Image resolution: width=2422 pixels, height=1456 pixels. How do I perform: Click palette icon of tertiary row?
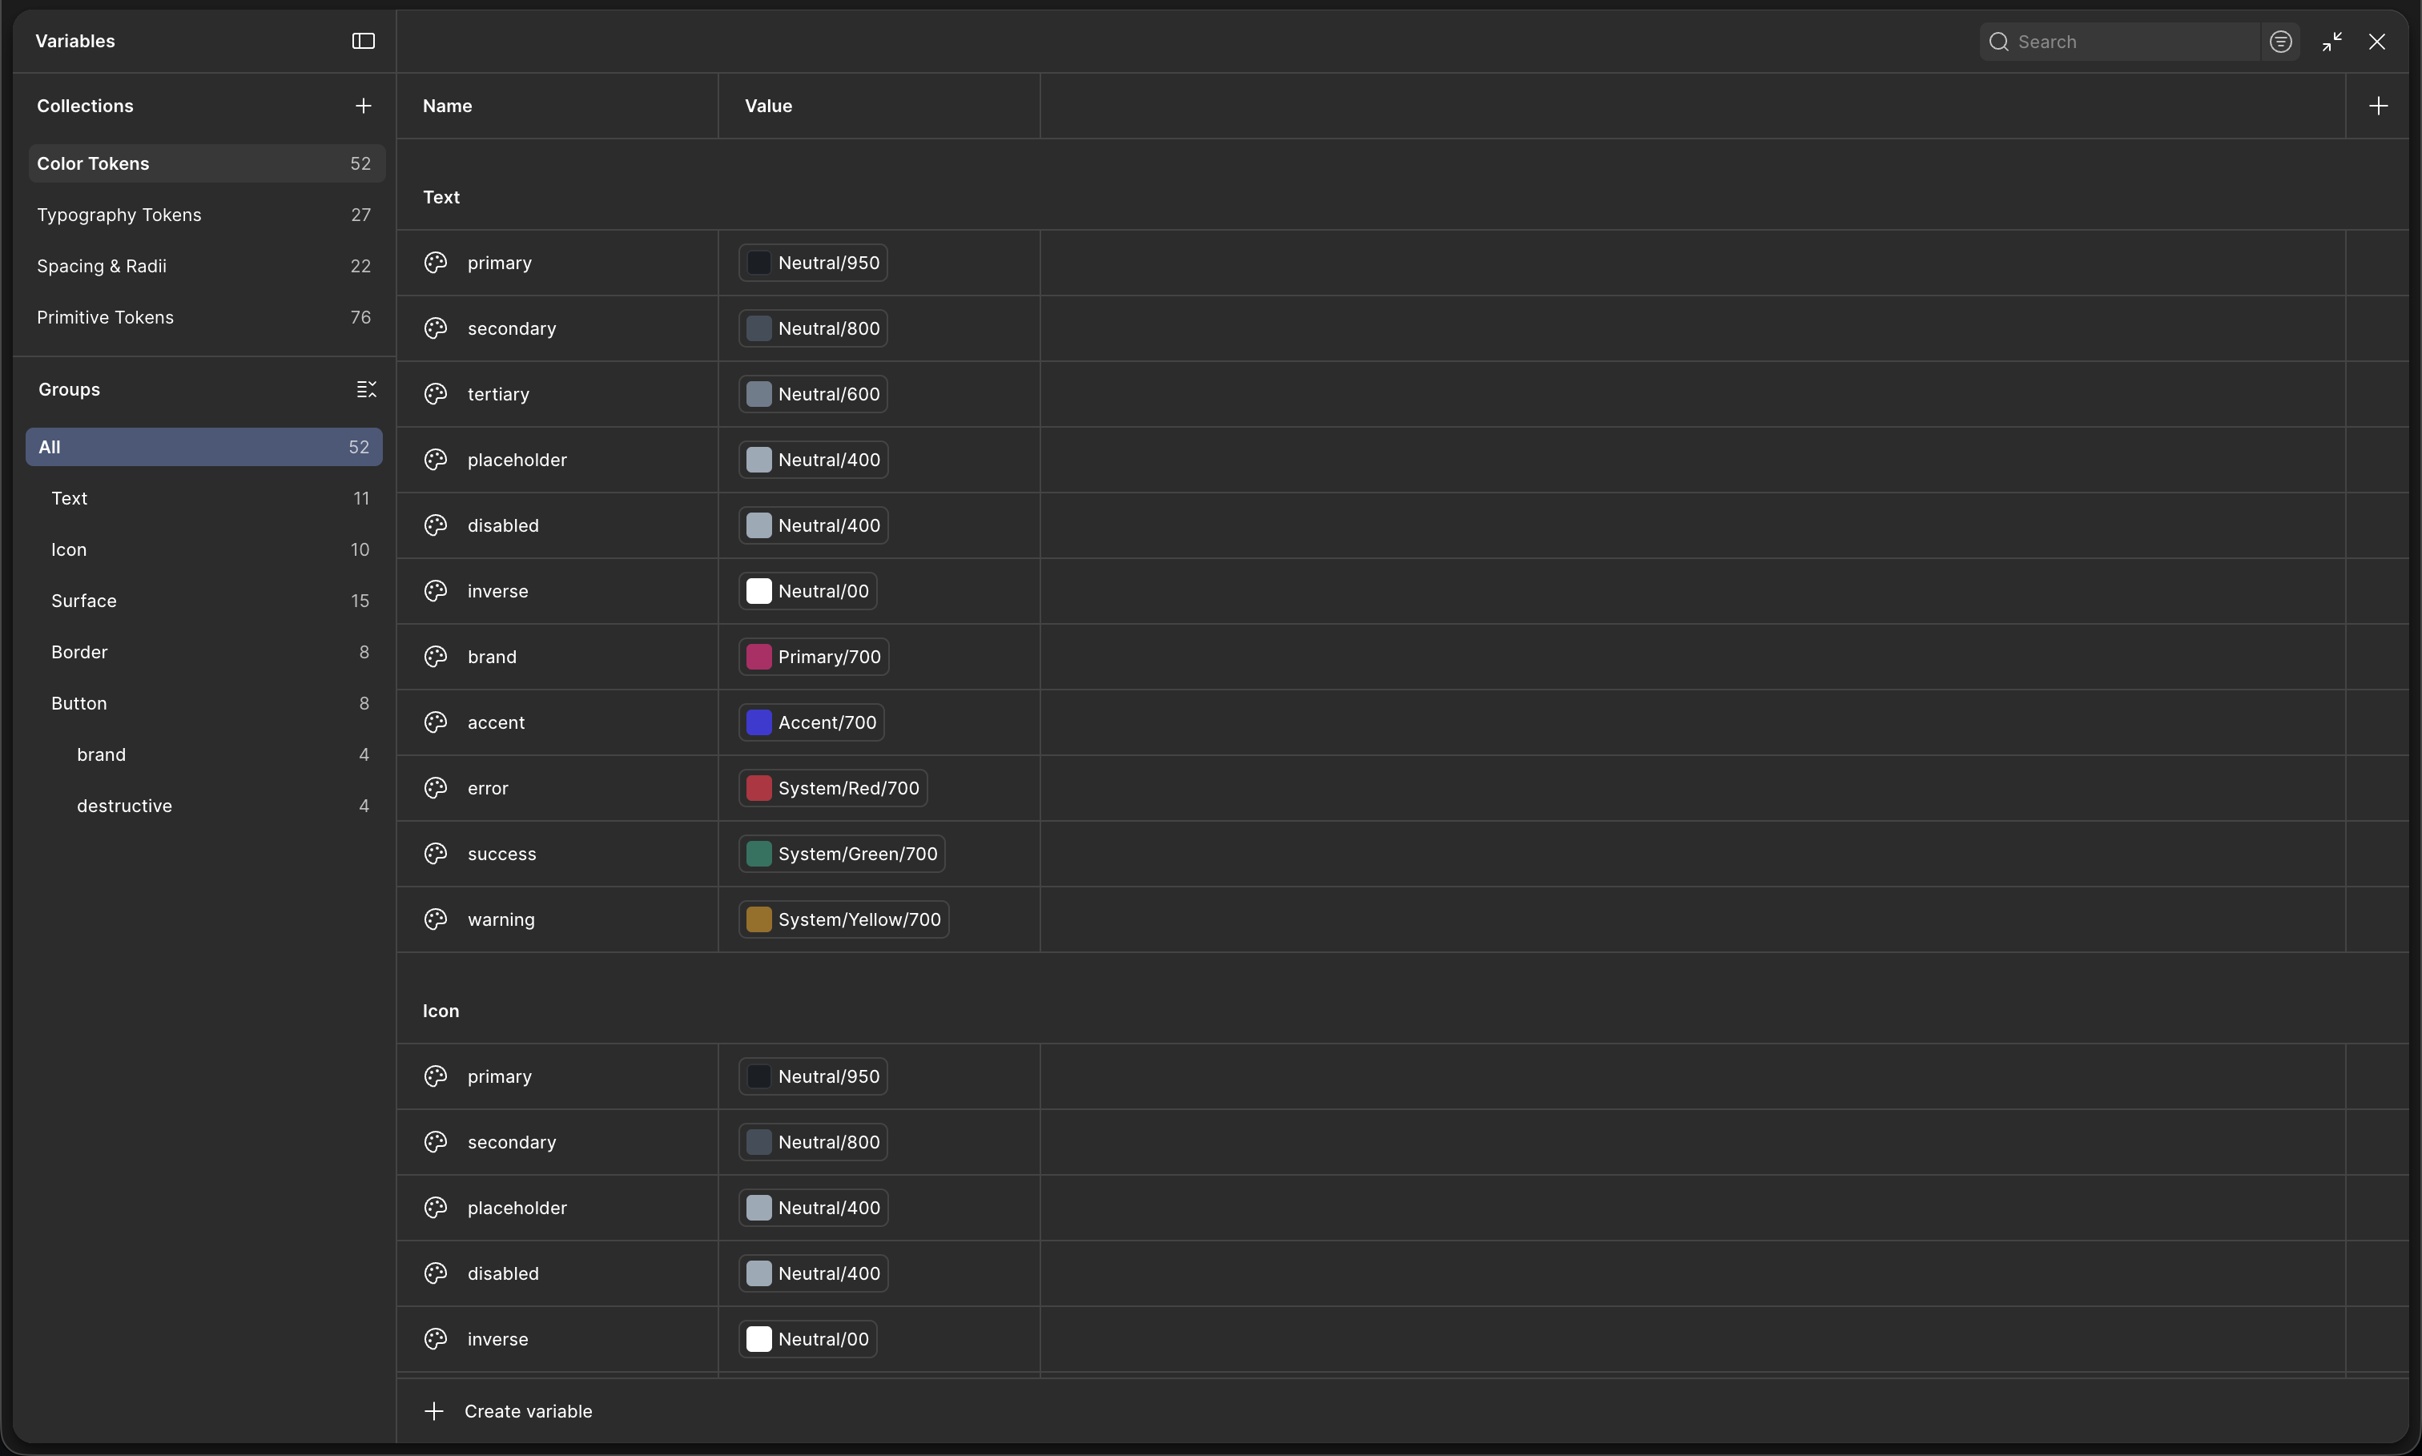click(436, 394)
